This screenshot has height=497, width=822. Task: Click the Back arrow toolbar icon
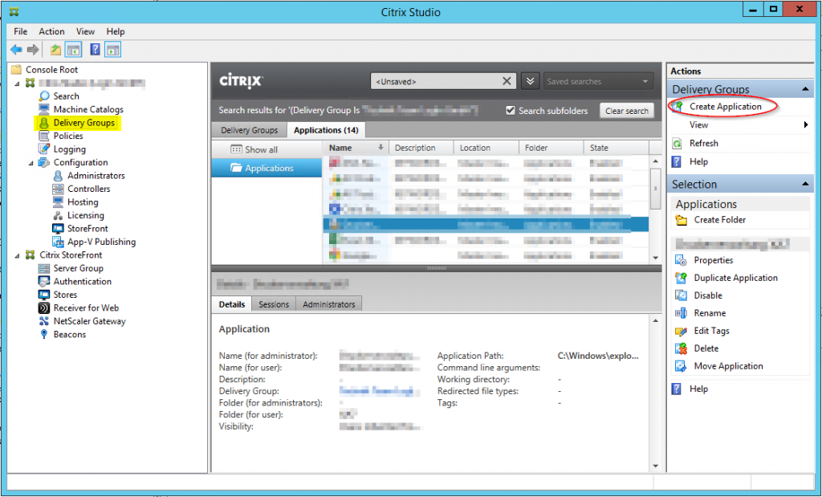tap(16, 50)
